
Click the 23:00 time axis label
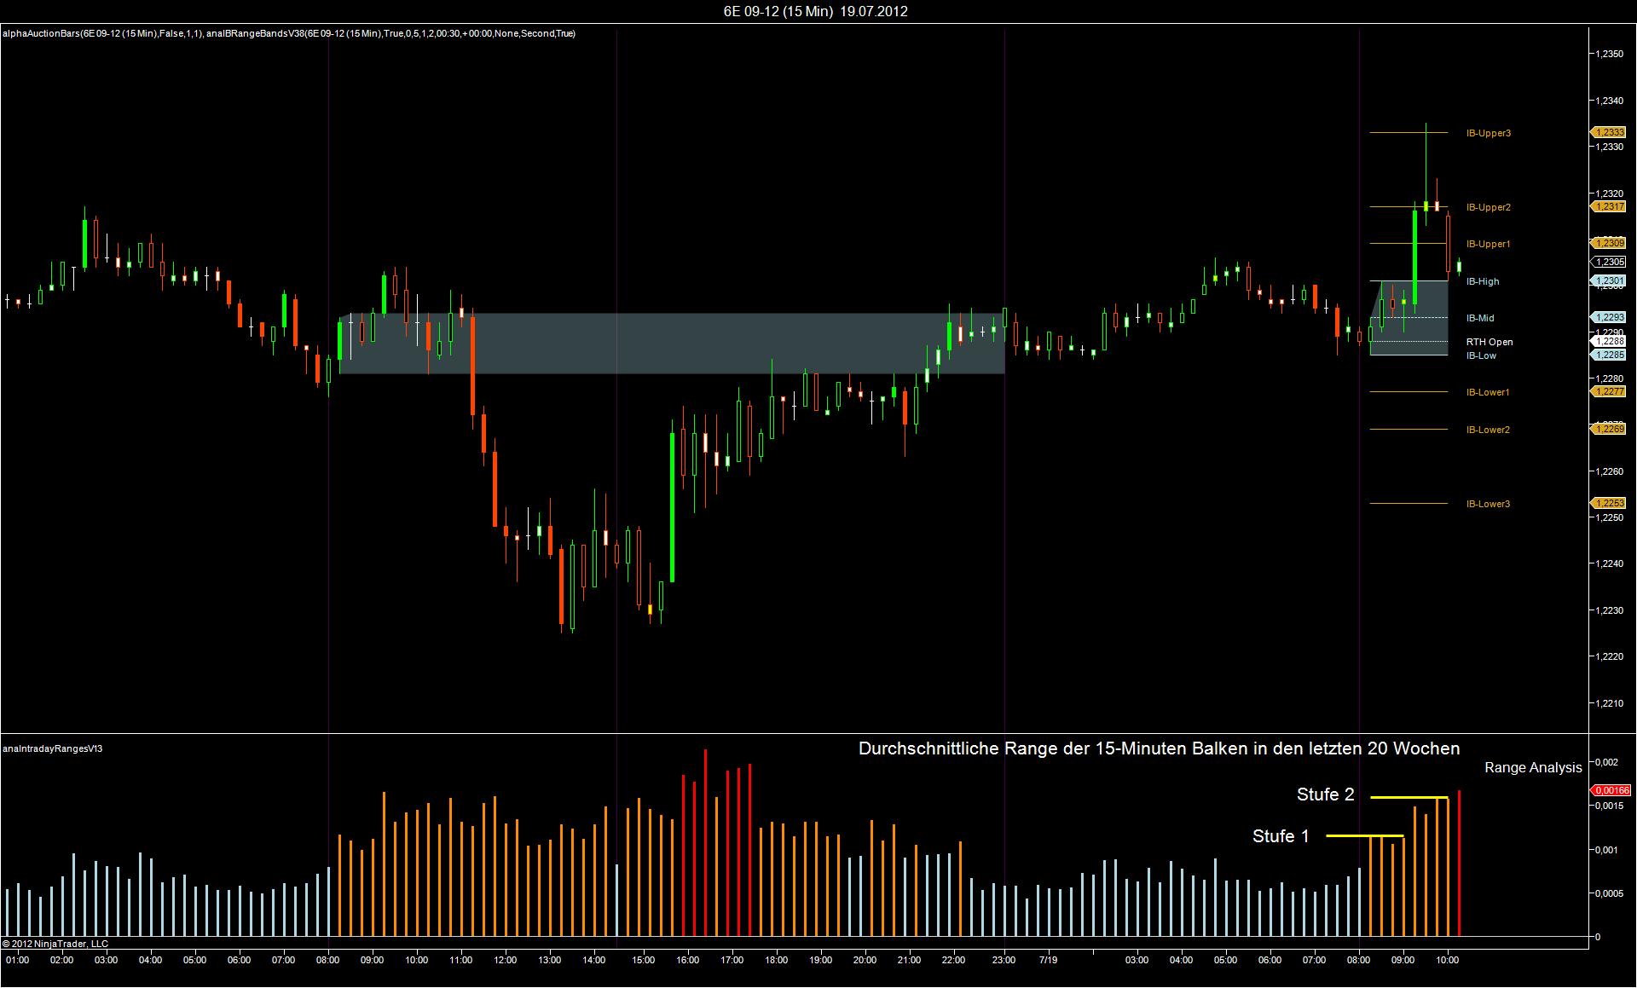(1004, 960)
